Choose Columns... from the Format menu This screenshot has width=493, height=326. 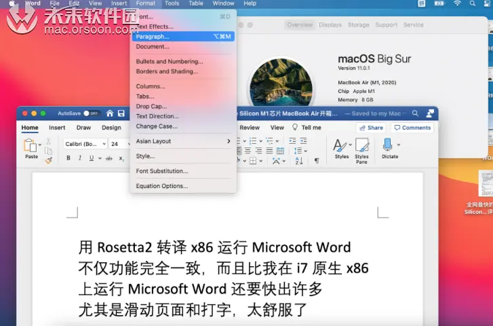(x=183, y=86)
